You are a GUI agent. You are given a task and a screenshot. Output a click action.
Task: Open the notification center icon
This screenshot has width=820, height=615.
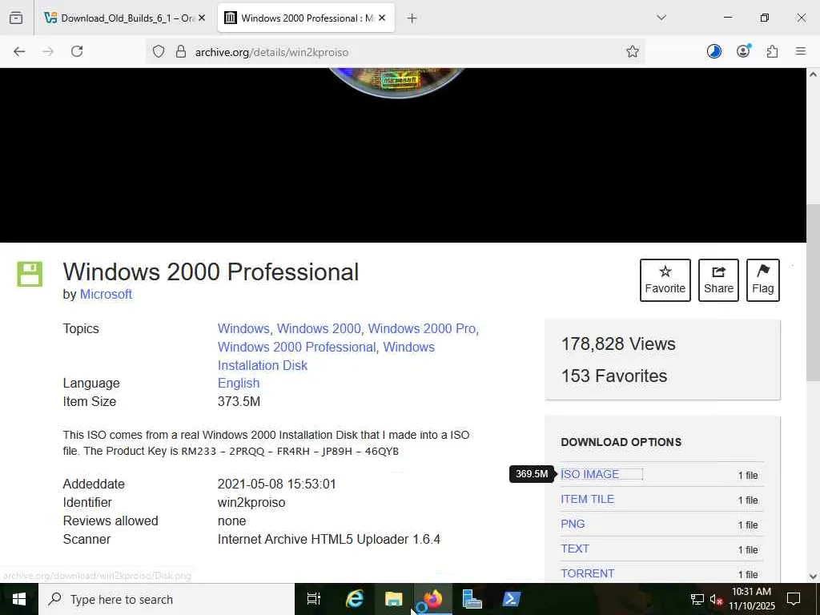(x=794, y=599)
